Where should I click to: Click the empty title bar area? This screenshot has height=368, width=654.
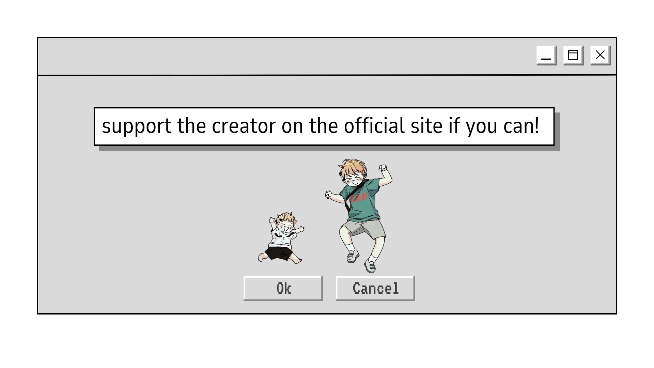click(286, 56)
